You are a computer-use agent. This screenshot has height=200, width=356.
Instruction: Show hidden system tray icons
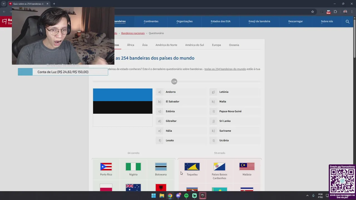coord(307,196)
